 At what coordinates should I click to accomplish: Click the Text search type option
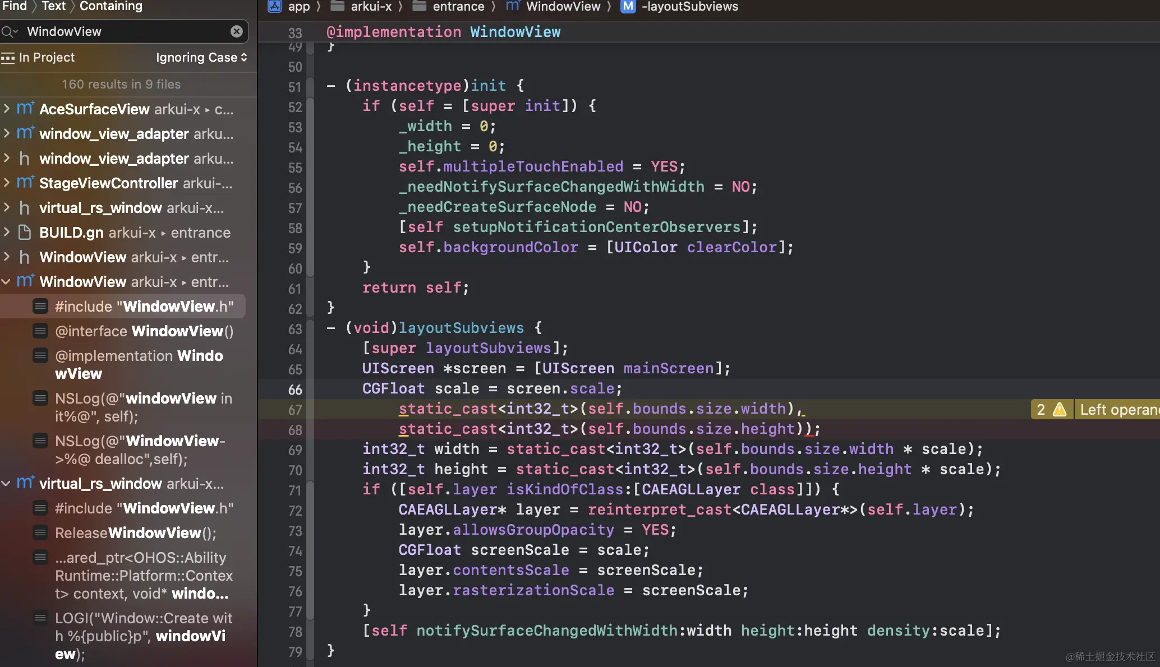pyautogui.click(x=54, y=6)
